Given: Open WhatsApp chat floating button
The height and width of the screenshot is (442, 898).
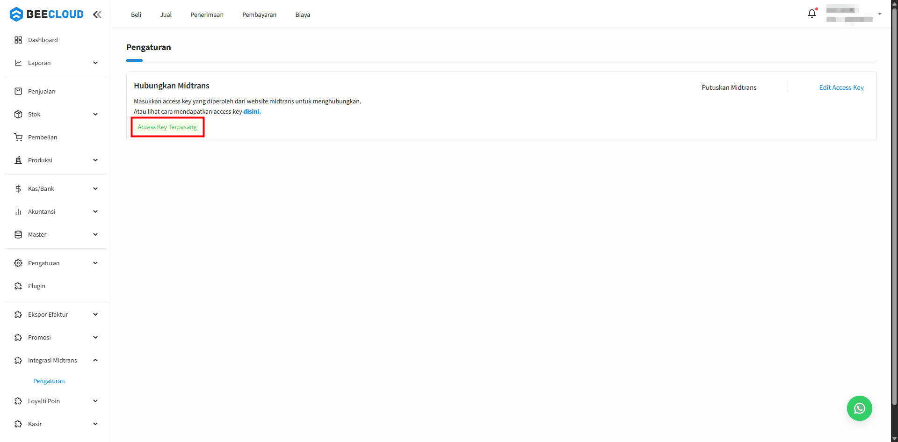Looking at the screenshot, I should coord(859,408).
